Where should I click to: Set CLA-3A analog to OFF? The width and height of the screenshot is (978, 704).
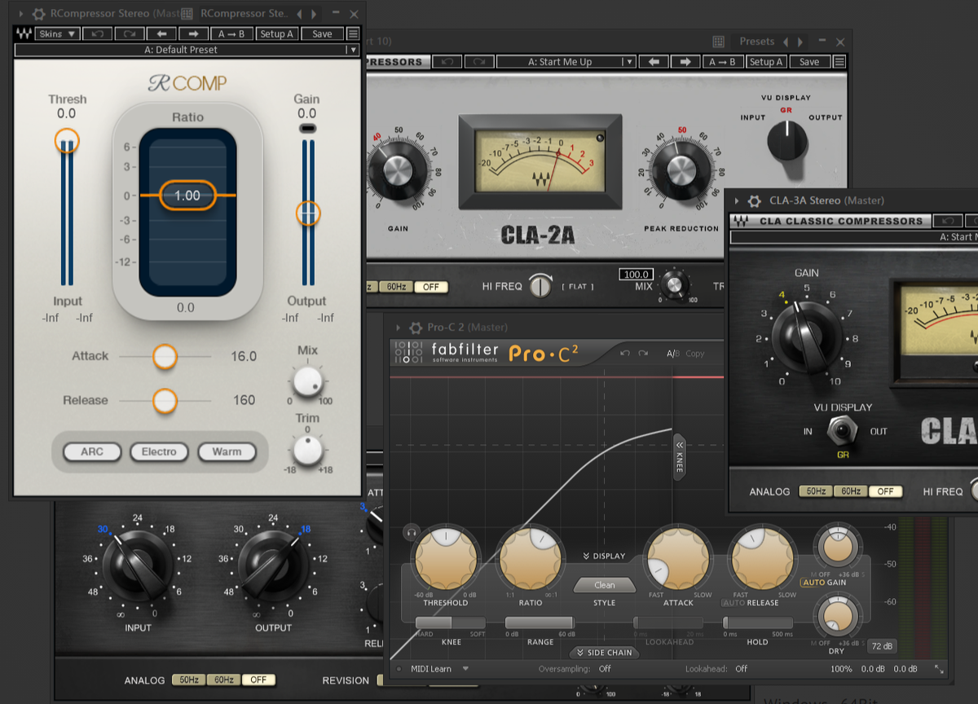point(885,491)
